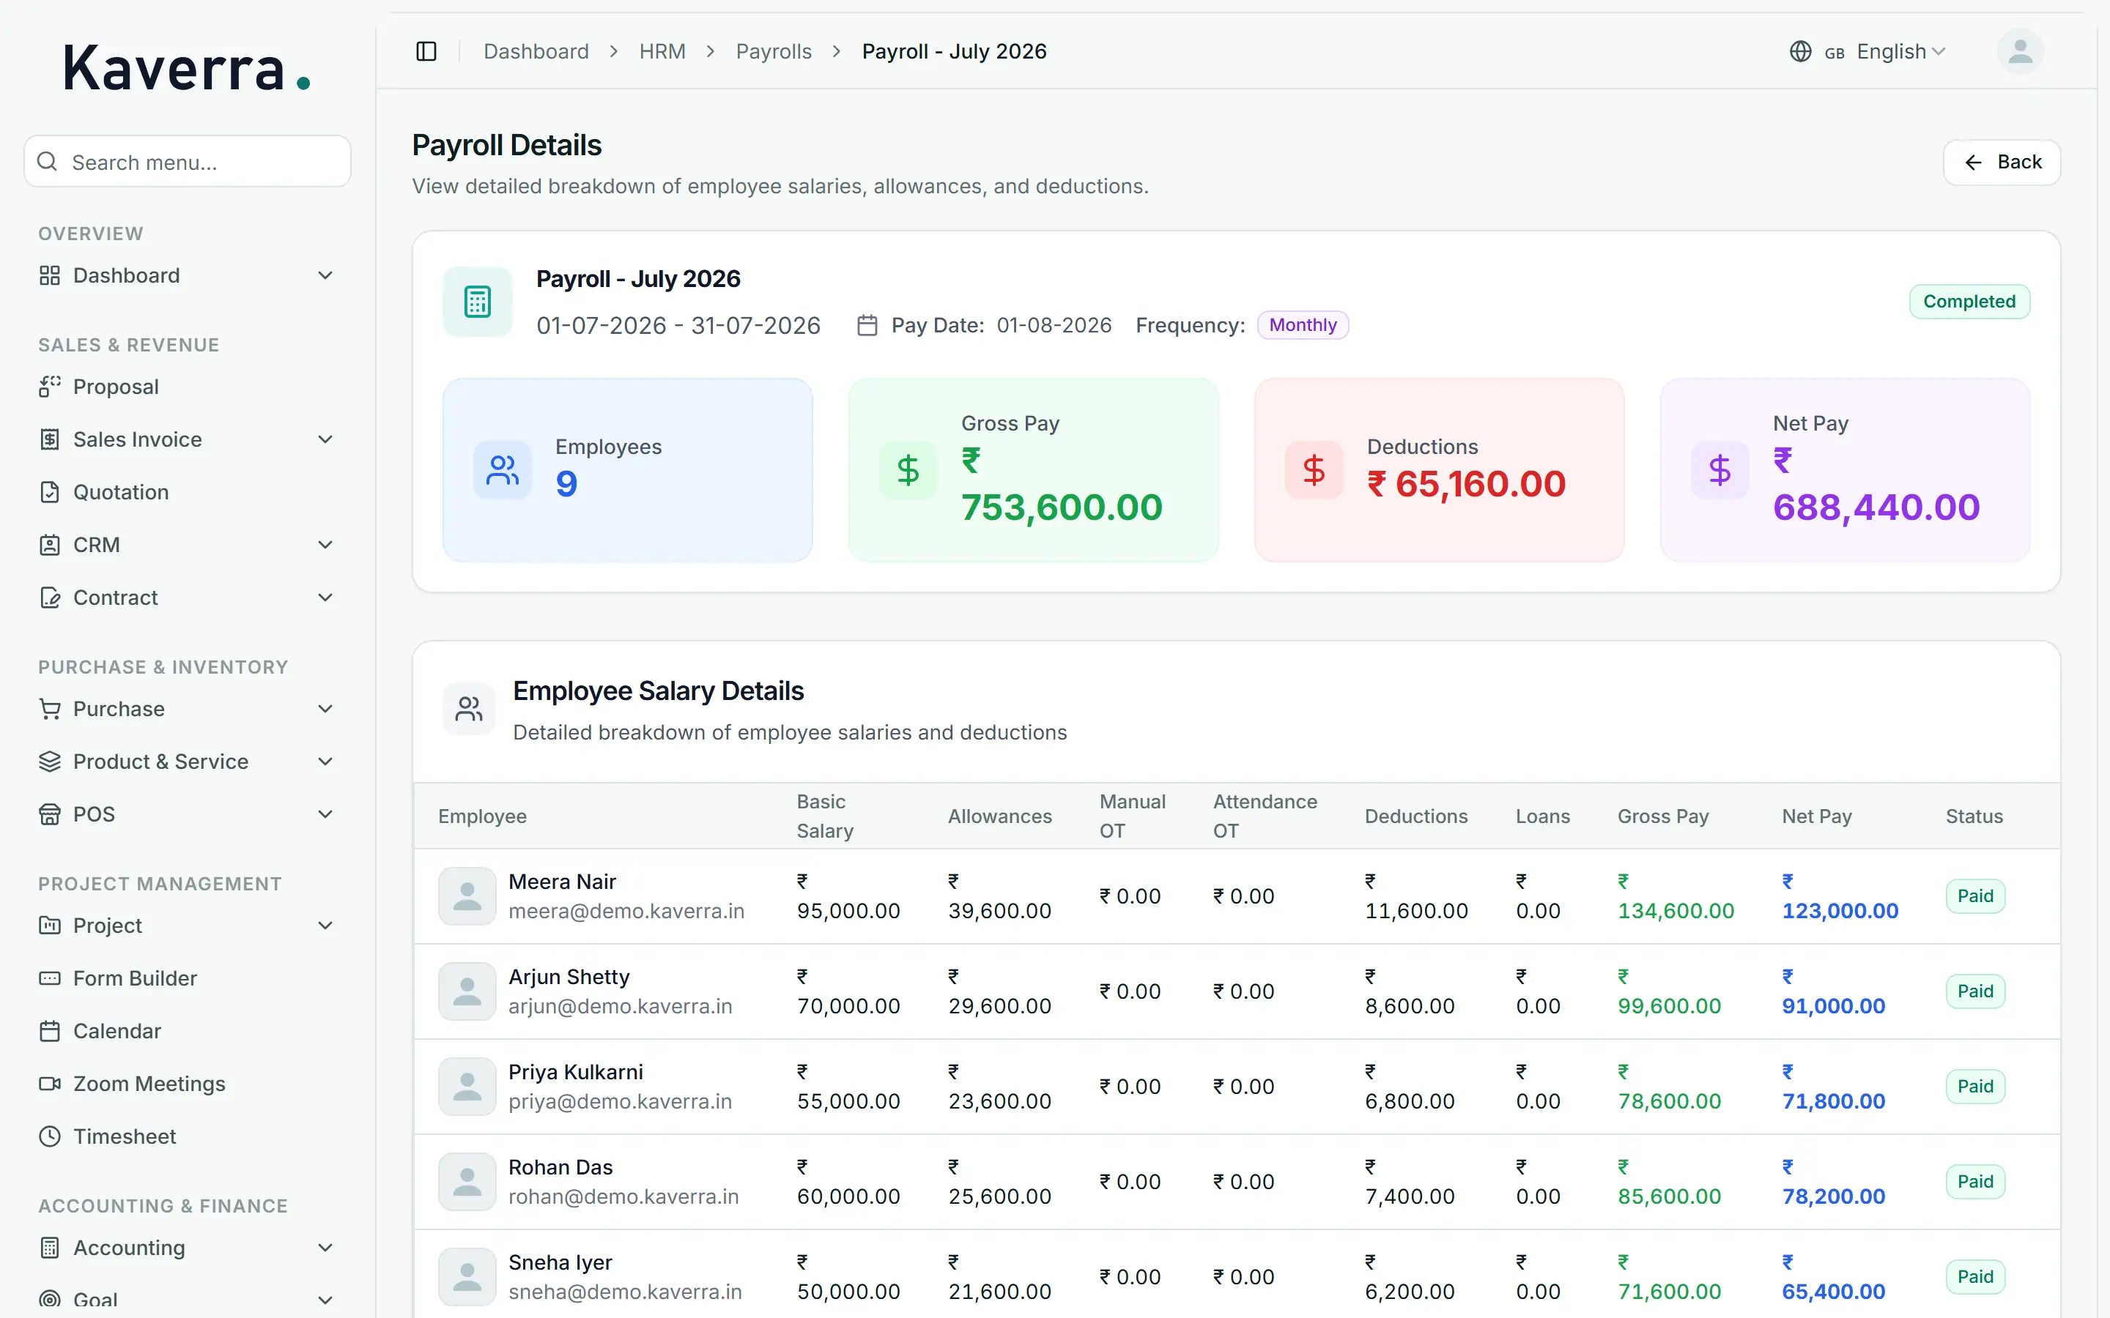
Task: Click the search magnifier icon in sidebar
Action: [x=48, y=161]
